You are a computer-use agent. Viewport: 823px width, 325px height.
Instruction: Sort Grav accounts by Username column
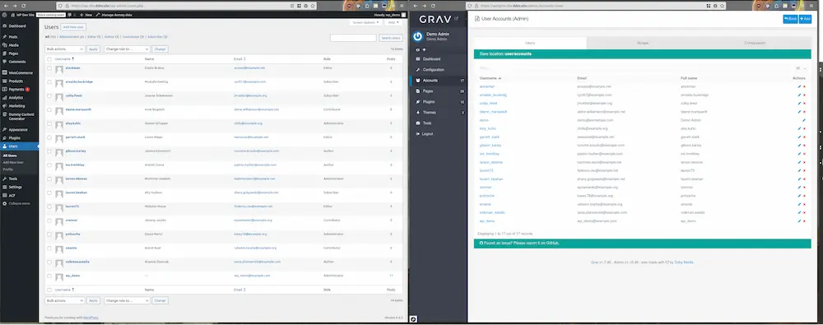tap(491, 78)
